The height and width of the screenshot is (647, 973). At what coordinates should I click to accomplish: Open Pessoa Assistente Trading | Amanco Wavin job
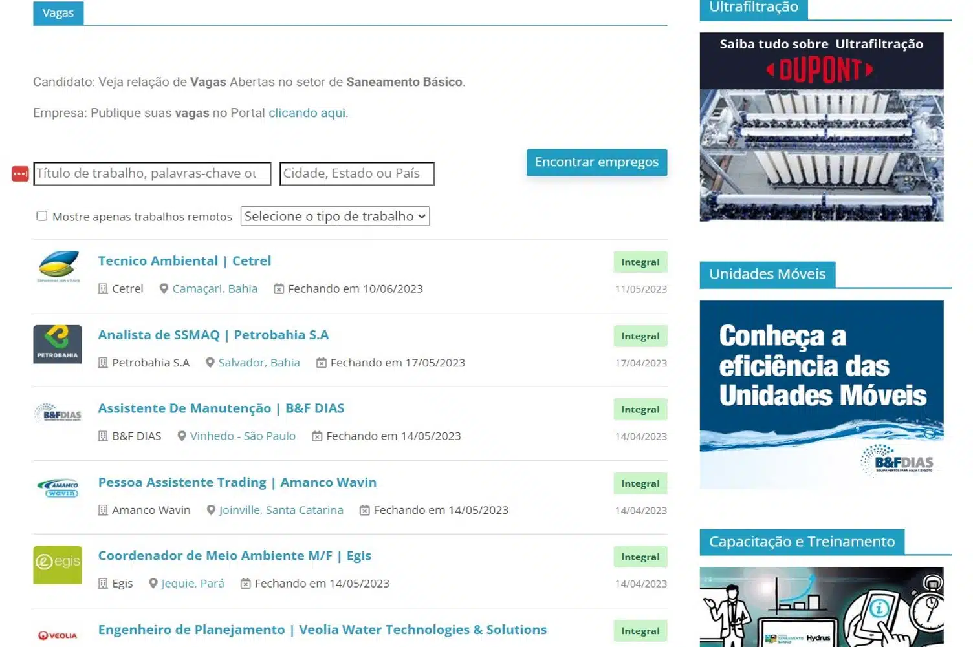tap(237, 483)
